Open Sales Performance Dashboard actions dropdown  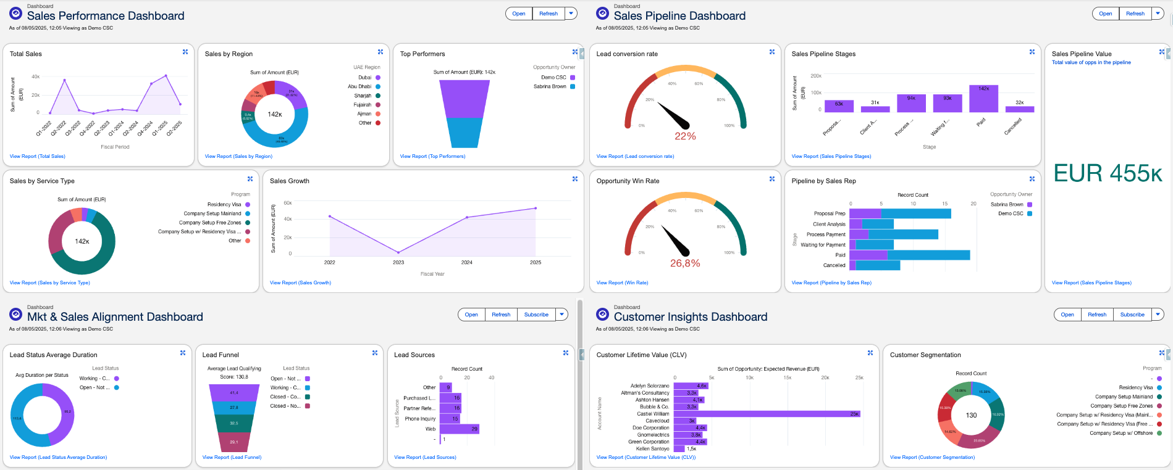coord(571,14)
